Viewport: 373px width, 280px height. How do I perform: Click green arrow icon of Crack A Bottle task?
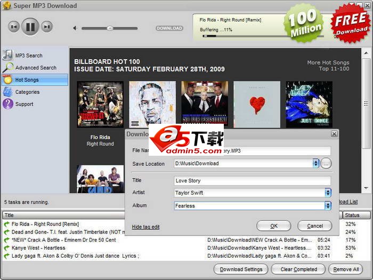6,240
